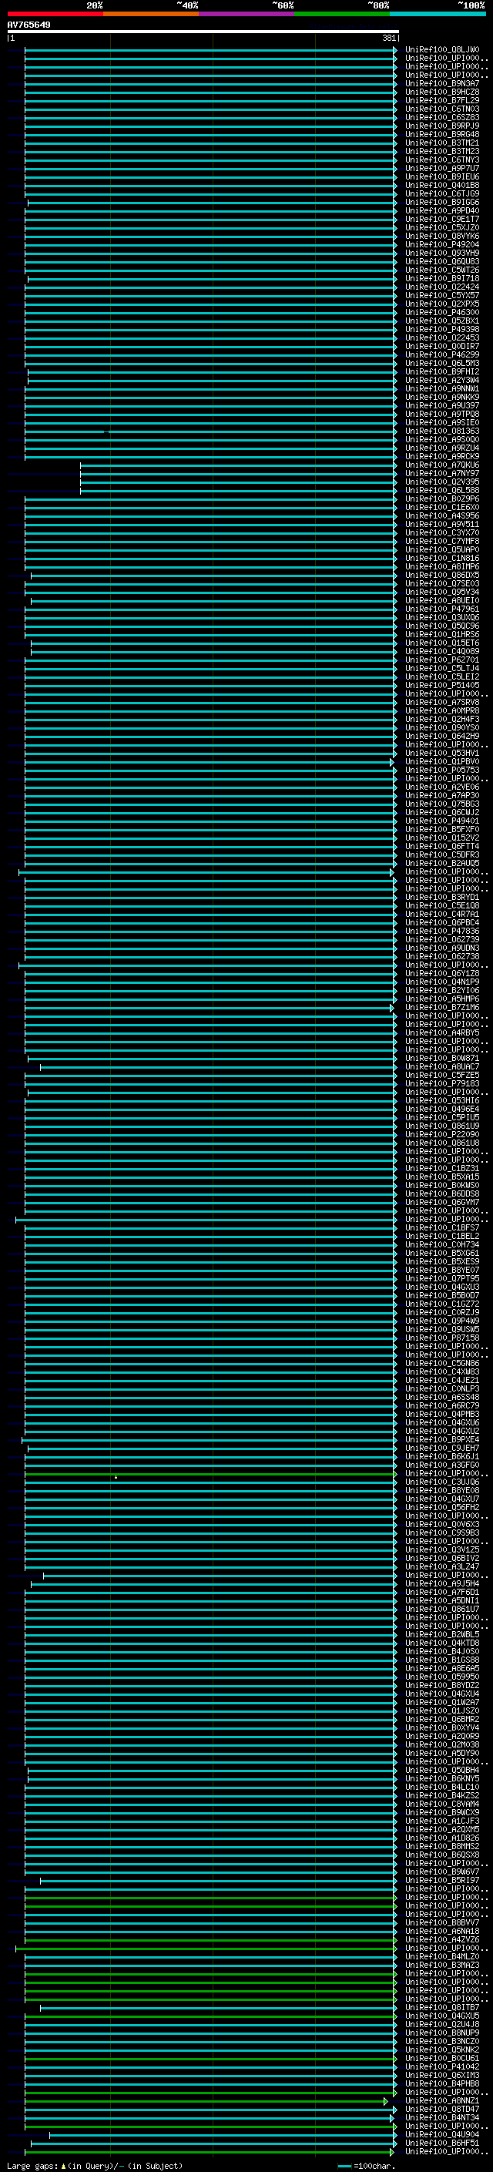Viewport: 493px width, 2172px height.
Task: Select hit label UniRef100_Q8TD47
Action: [x=441, y=2110]
